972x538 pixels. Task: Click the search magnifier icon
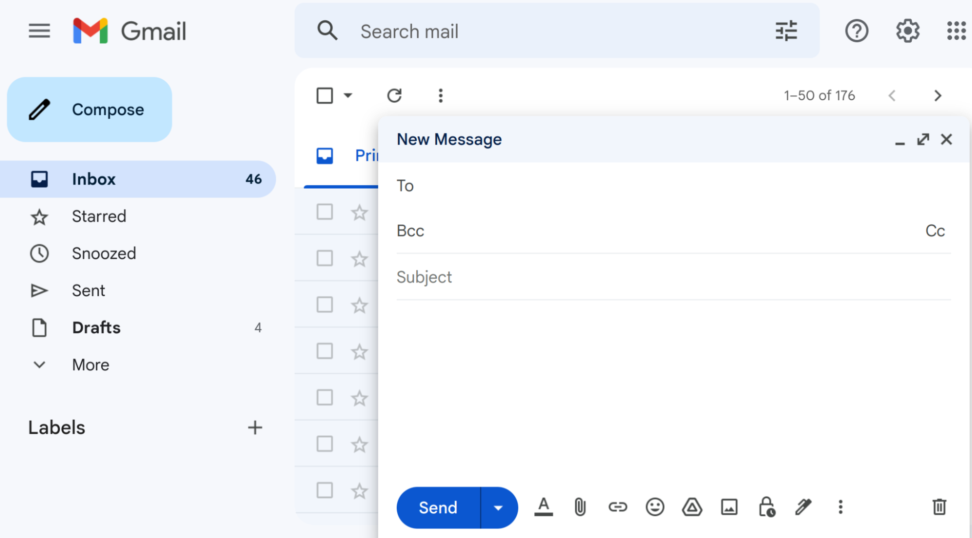pos(327,31)
